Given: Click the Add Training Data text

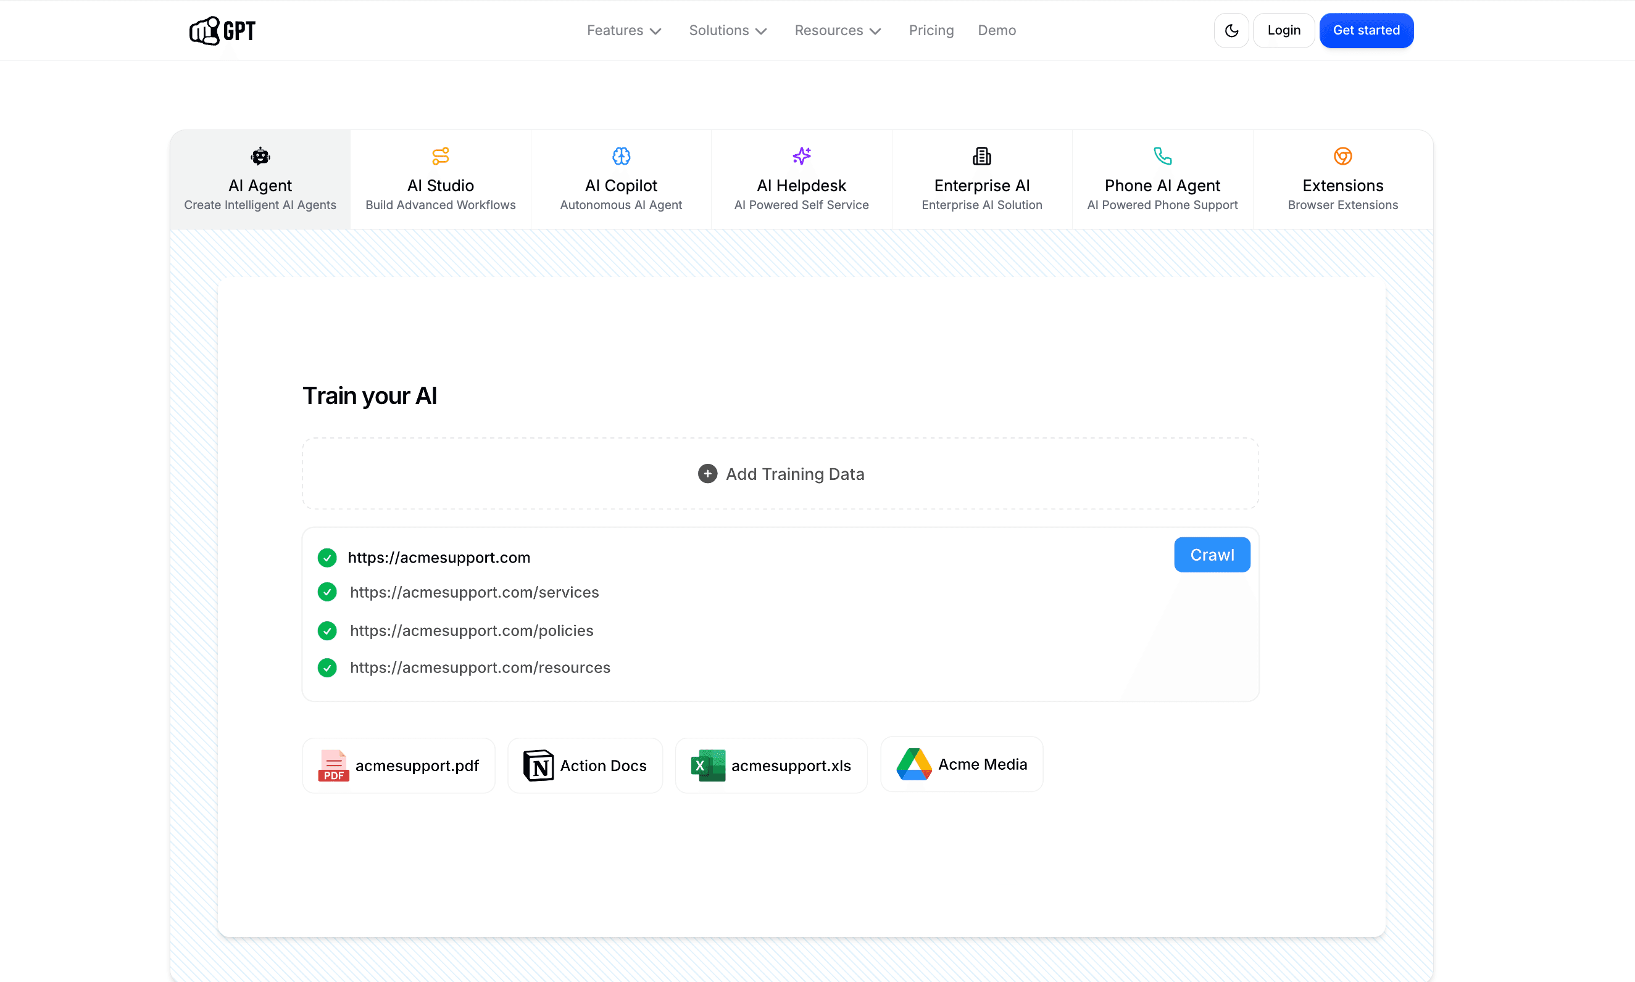Looking at the screenshot, I should pos(795,474).
